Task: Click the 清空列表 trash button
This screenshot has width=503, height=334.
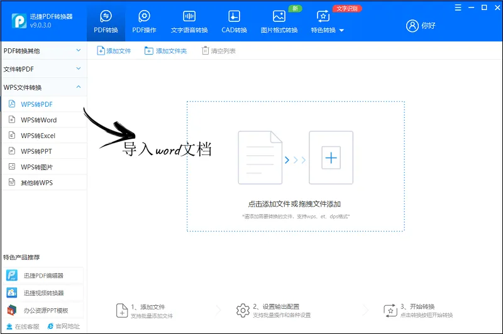Action: click(218, 51)
